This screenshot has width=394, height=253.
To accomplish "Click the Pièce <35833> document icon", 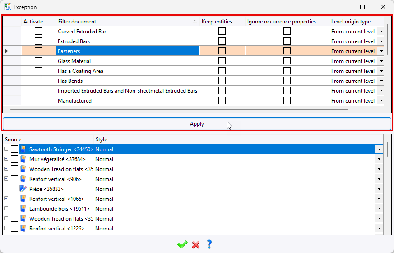I will pos(23,189).
